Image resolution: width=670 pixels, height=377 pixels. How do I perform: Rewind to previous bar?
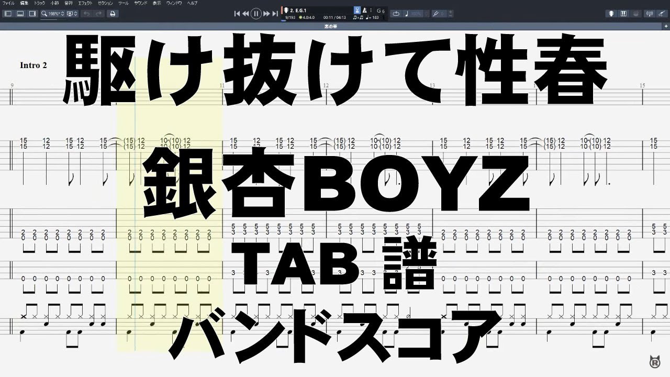[245, 14]
